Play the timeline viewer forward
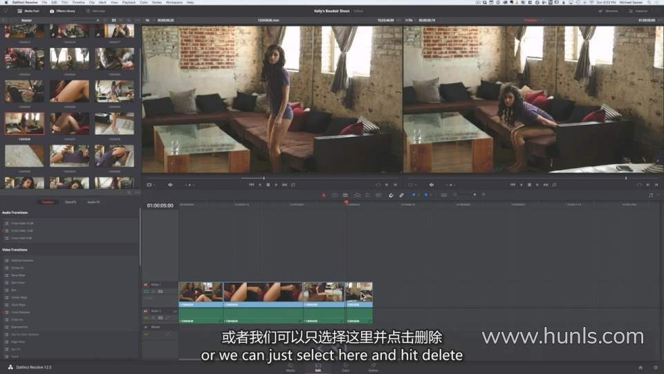The image size is (664, 374). tap(537, 185)
